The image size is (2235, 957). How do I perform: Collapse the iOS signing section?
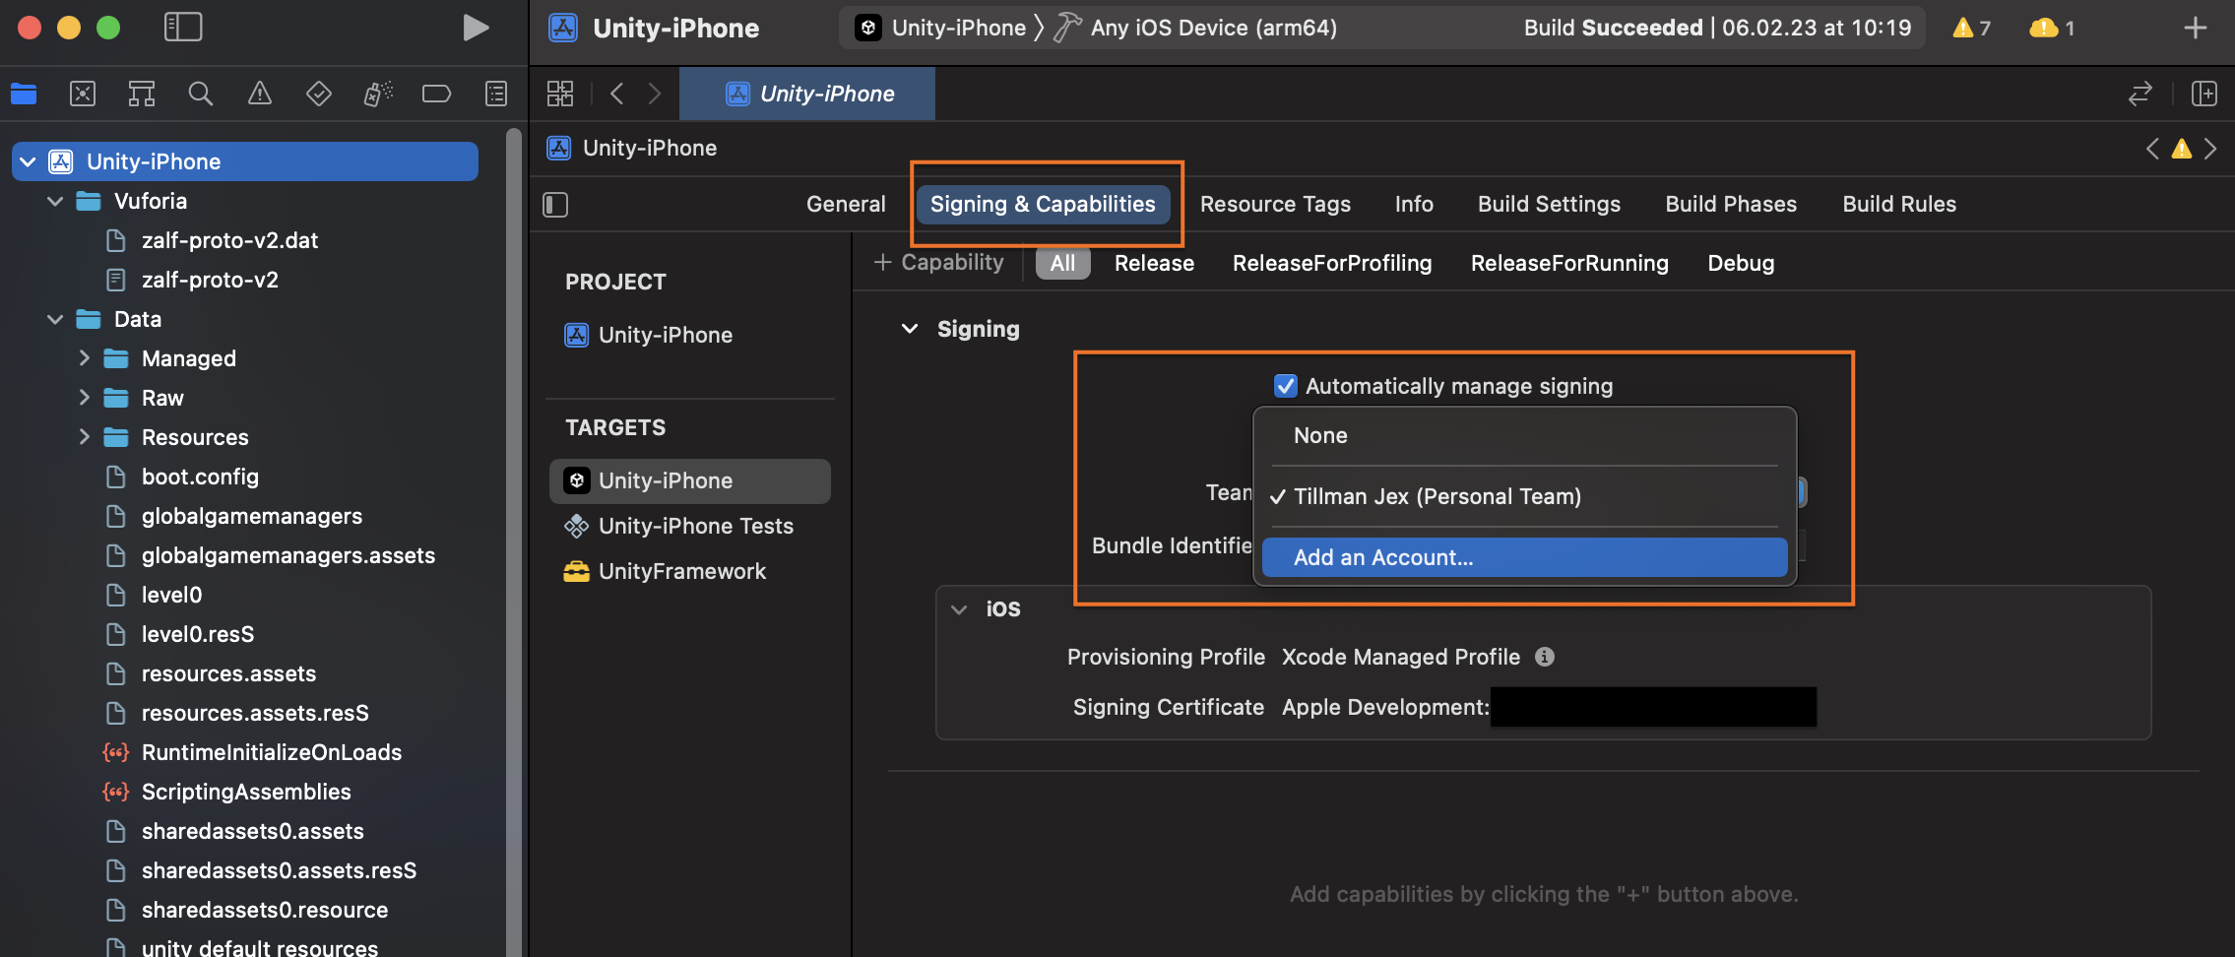959,609
